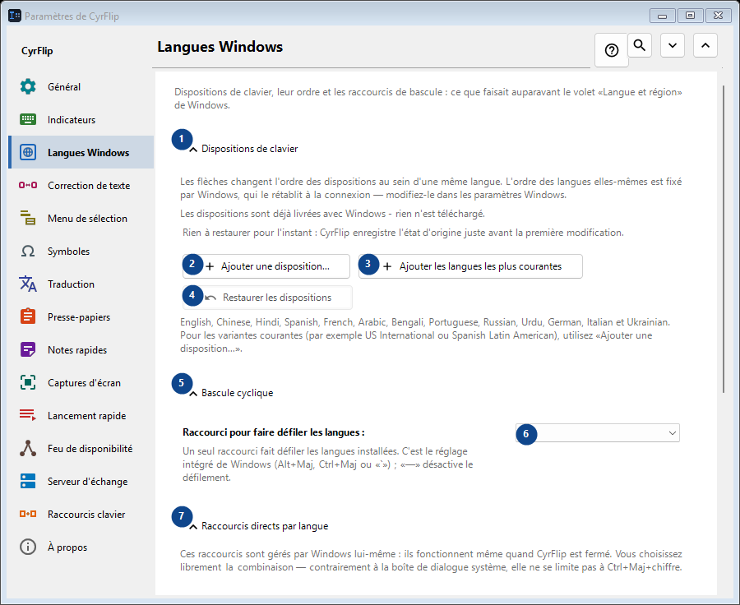Maximize the CyrFlip settings window

690,16
